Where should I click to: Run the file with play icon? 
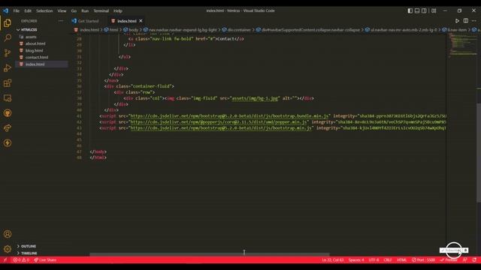pos(457,21)
